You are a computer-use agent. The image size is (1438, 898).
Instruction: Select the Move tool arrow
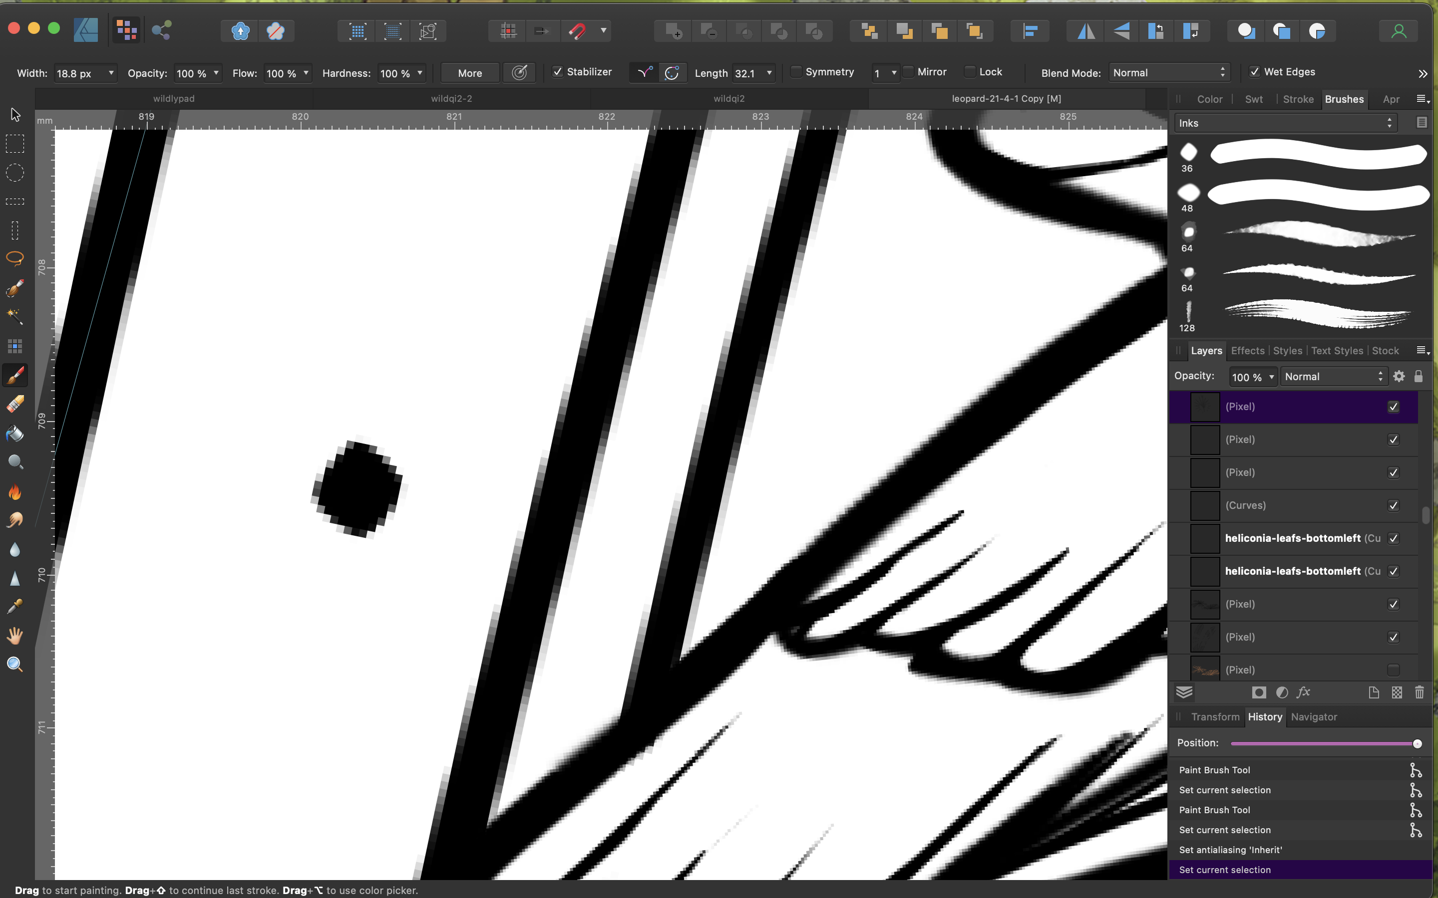(15, 114)
